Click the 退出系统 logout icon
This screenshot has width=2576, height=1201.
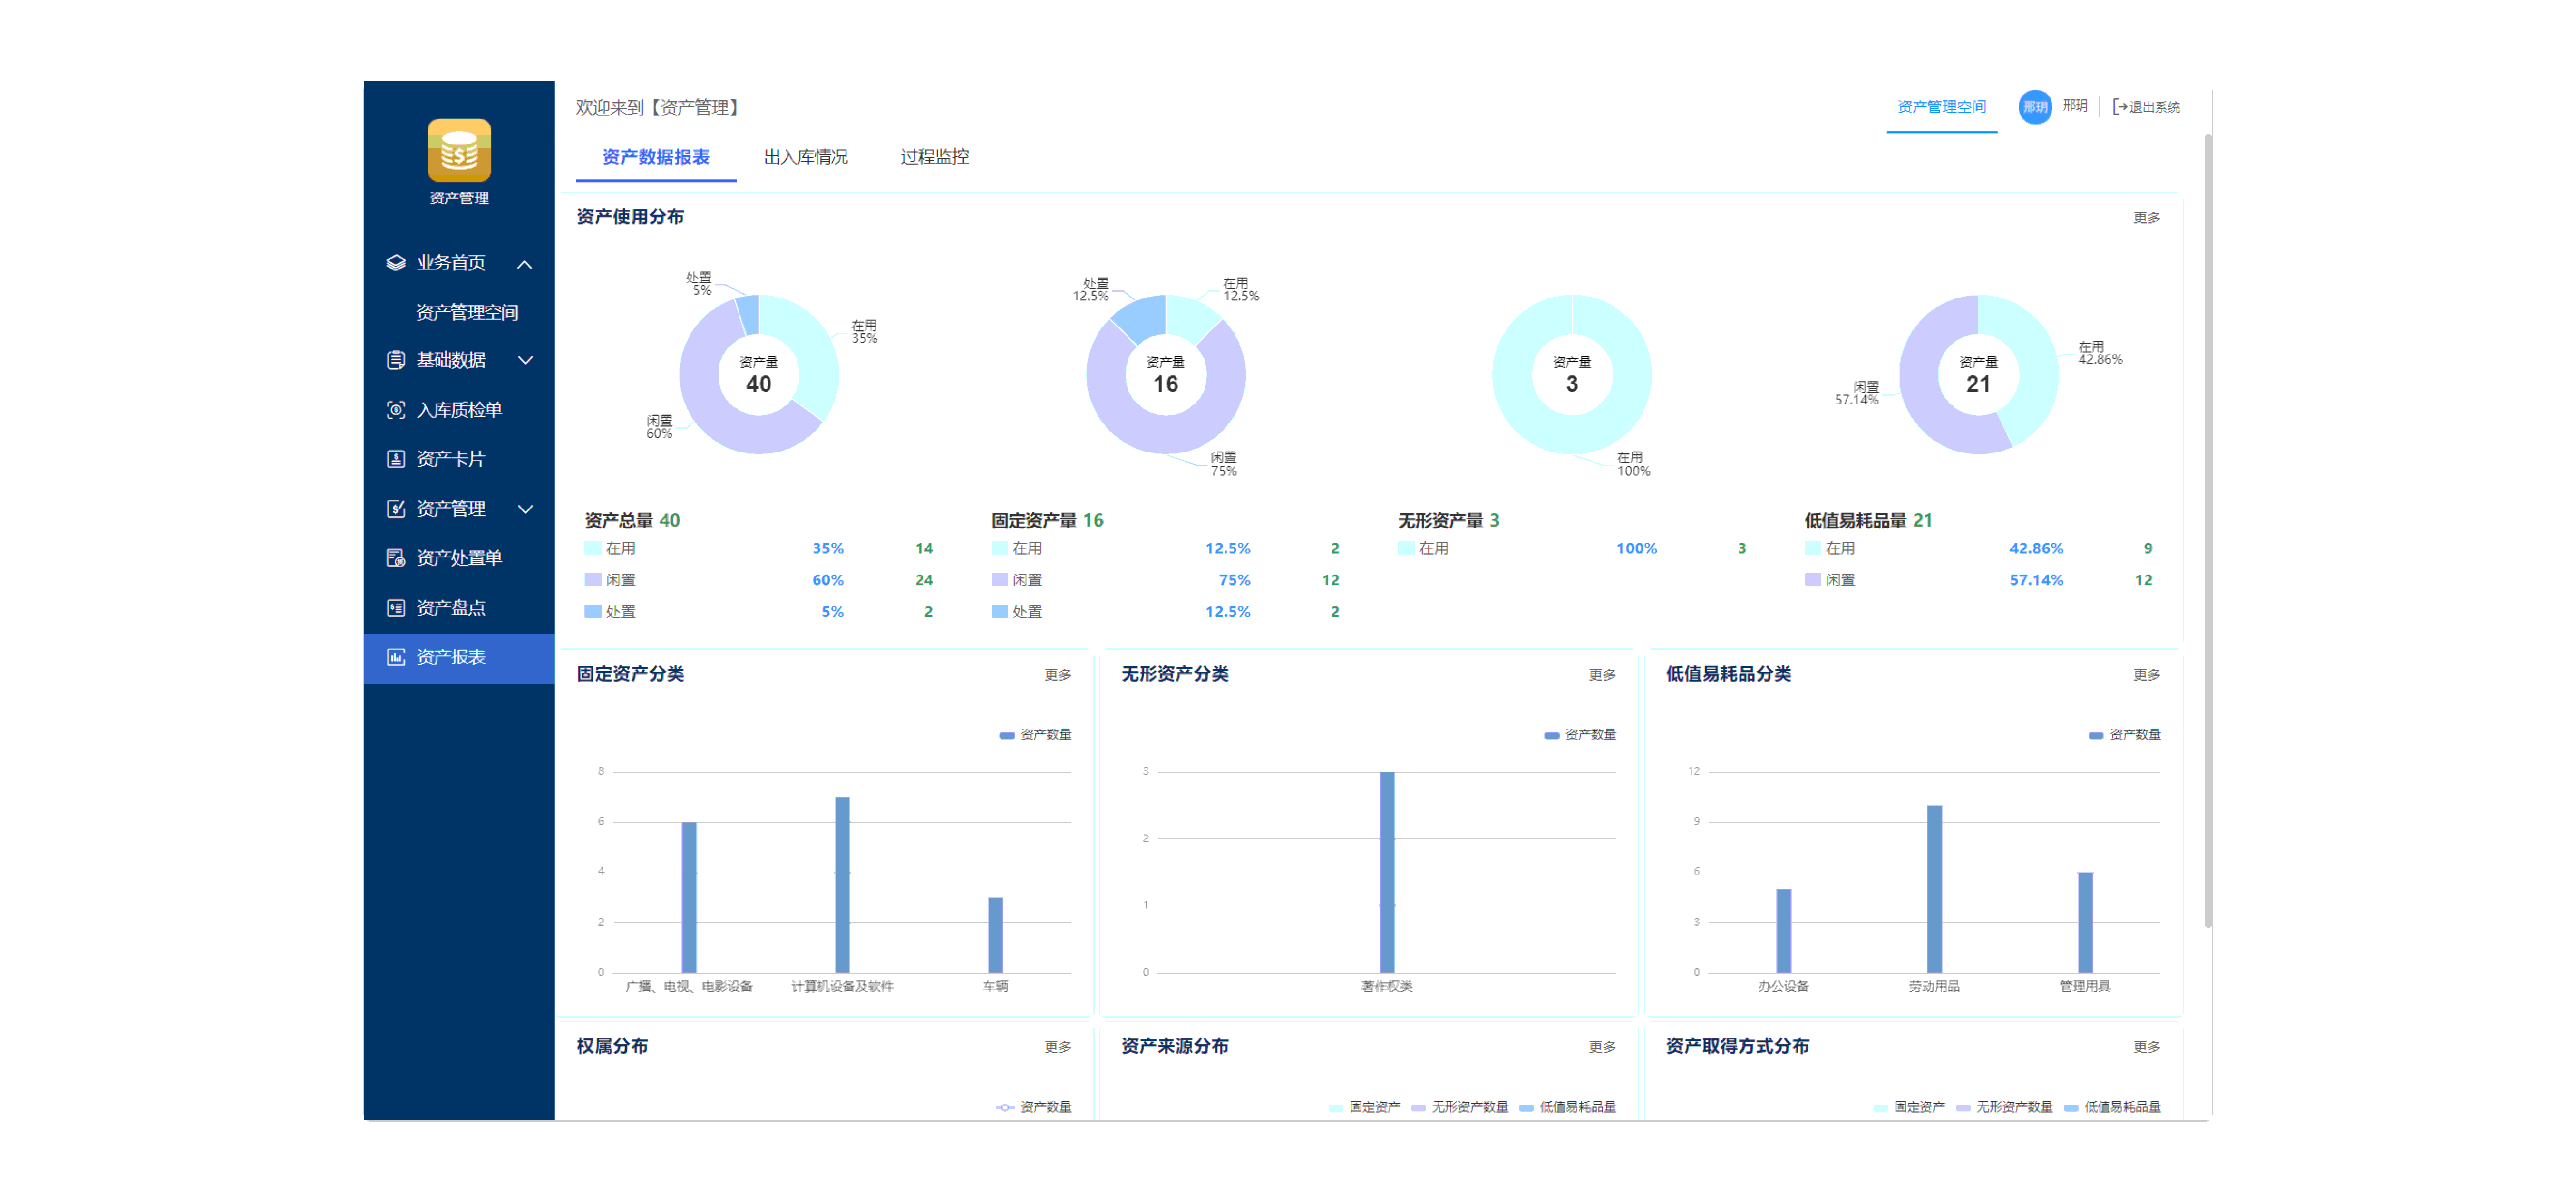(x=2119, y=107)
